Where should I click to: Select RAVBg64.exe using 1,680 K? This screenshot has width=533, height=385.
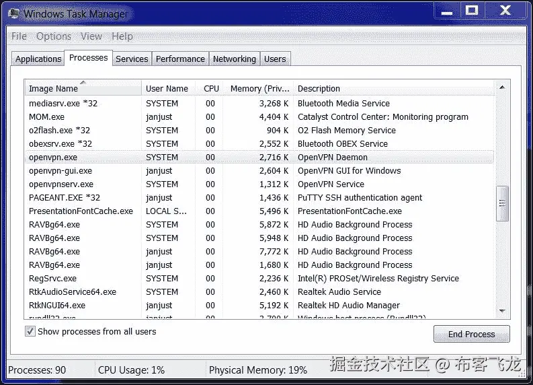[x=259, y=265]
